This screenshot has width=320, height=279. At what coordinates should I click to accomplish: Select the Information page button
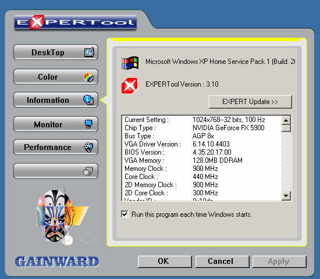[x=56, y=100]
